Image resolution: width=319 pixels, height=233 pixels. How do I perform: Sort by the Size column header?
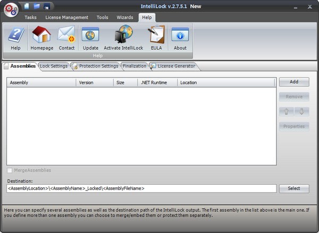pyautogui.click(x=125, y=83)
